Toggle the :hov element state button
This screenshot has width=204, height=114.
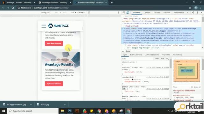[157, 59]
